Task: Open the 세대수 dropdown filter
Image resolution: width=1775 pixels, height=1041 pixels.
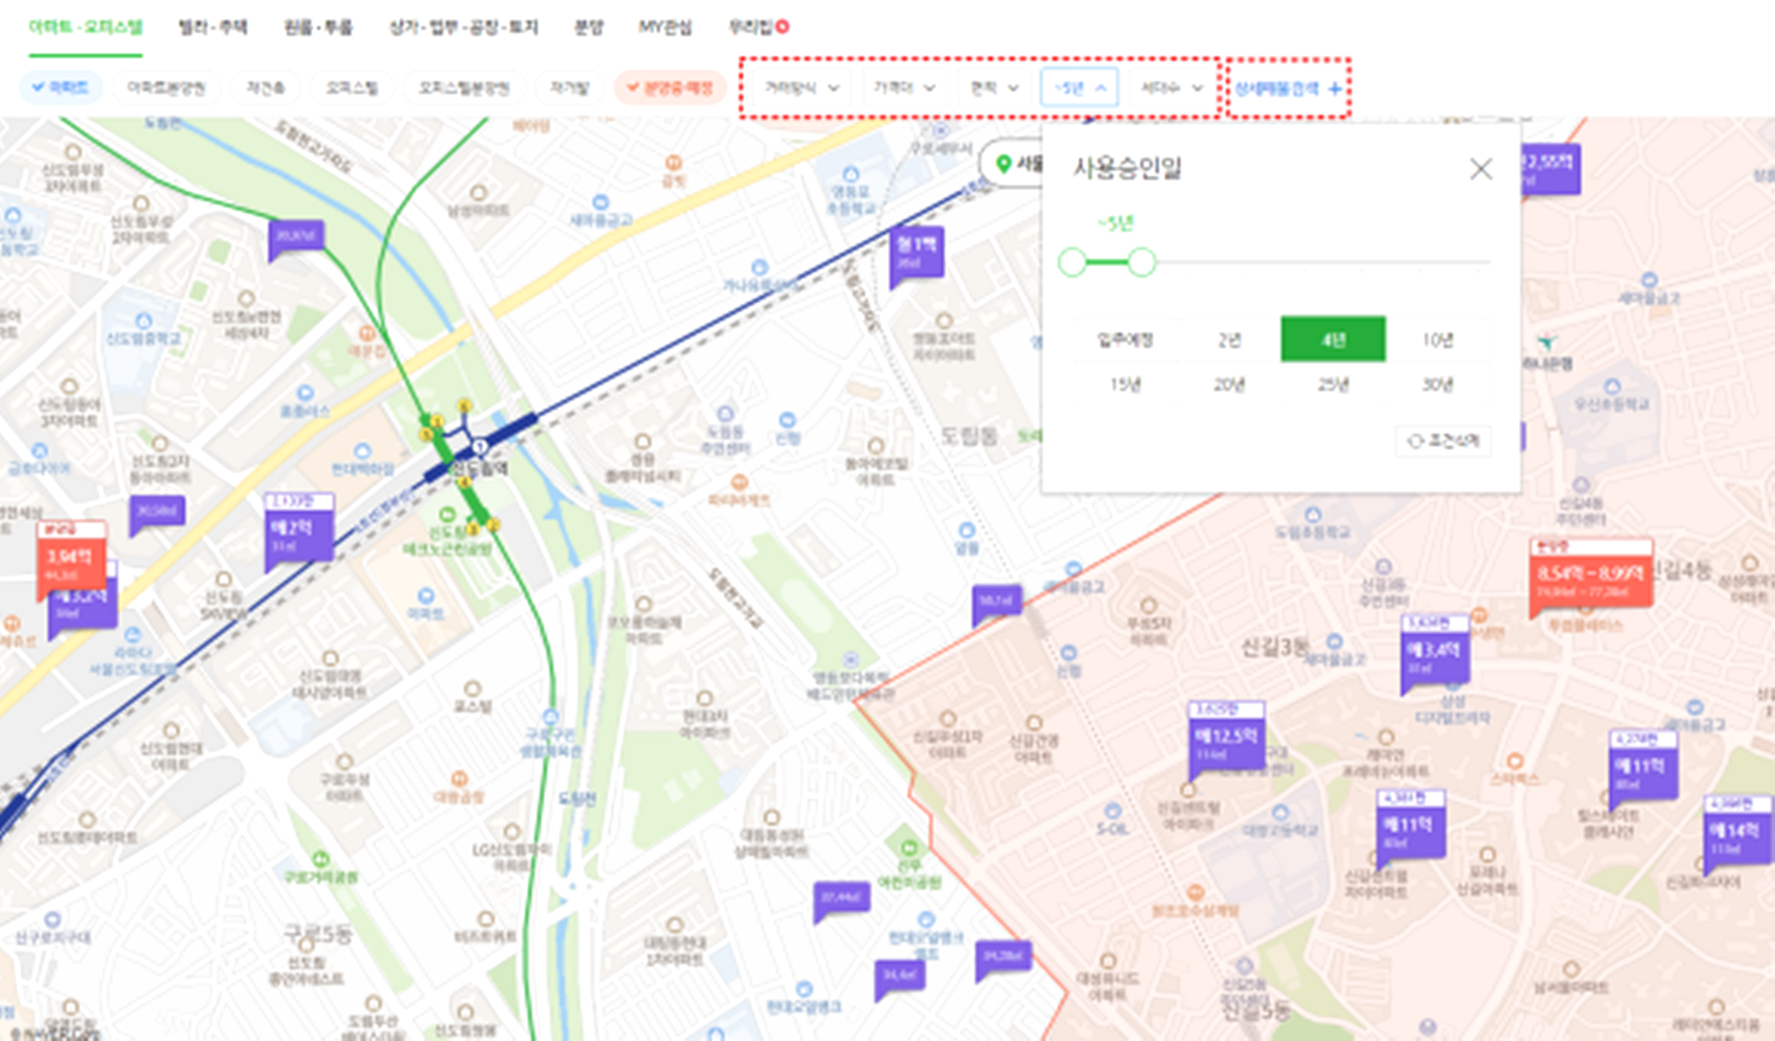Action: 1171,88
